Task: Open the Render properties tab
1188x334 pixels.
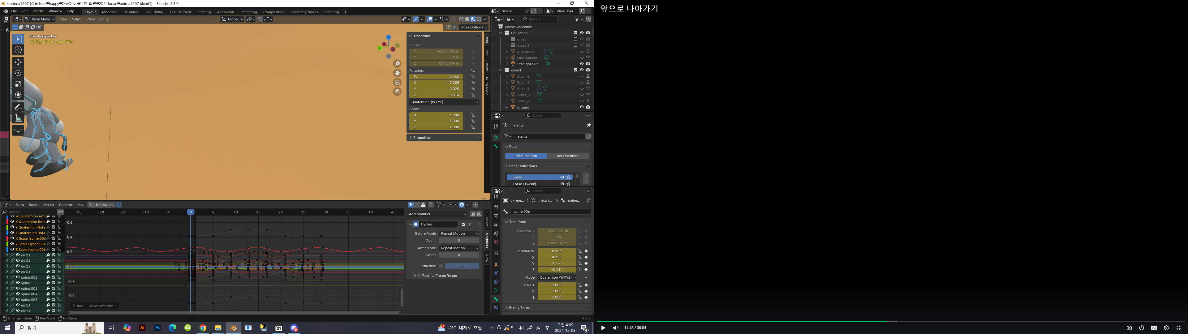Action: click(x=496, y=208)
